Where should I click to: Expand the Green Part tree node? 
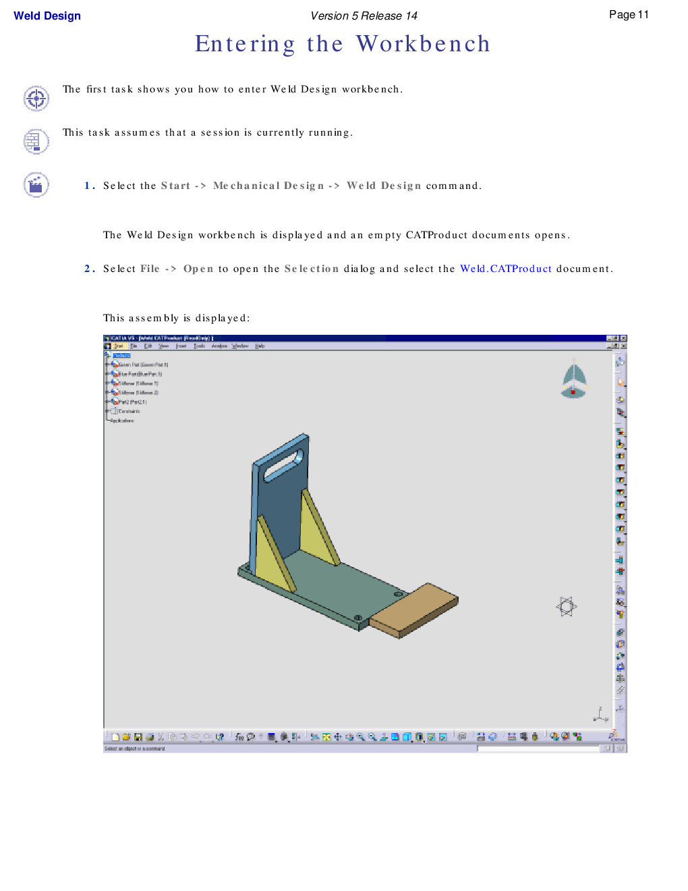(x=107, y=364)
